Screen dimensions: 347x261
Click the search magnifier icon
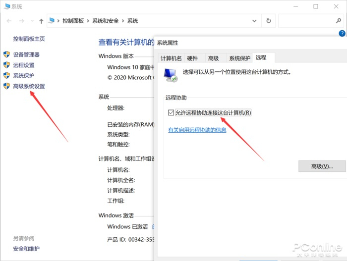click(x=339, y=21)
